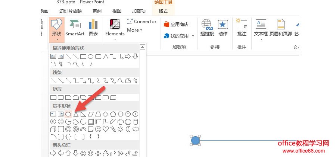
Task: Insert the cross shape
Action: coord(121,122)
